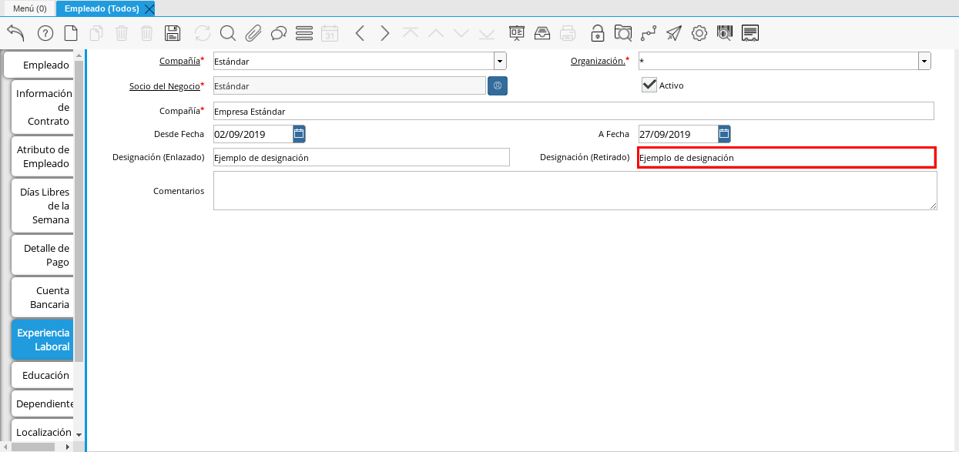The image size is (959, 452).
Task: Open the Dependiente tab
Action: tap(42, 403)
